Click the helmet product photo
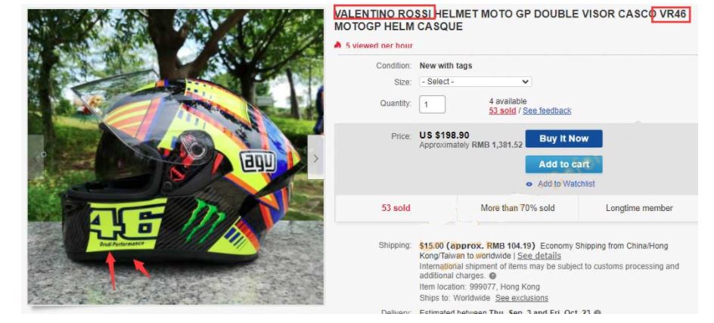 (x=175, y=157)
